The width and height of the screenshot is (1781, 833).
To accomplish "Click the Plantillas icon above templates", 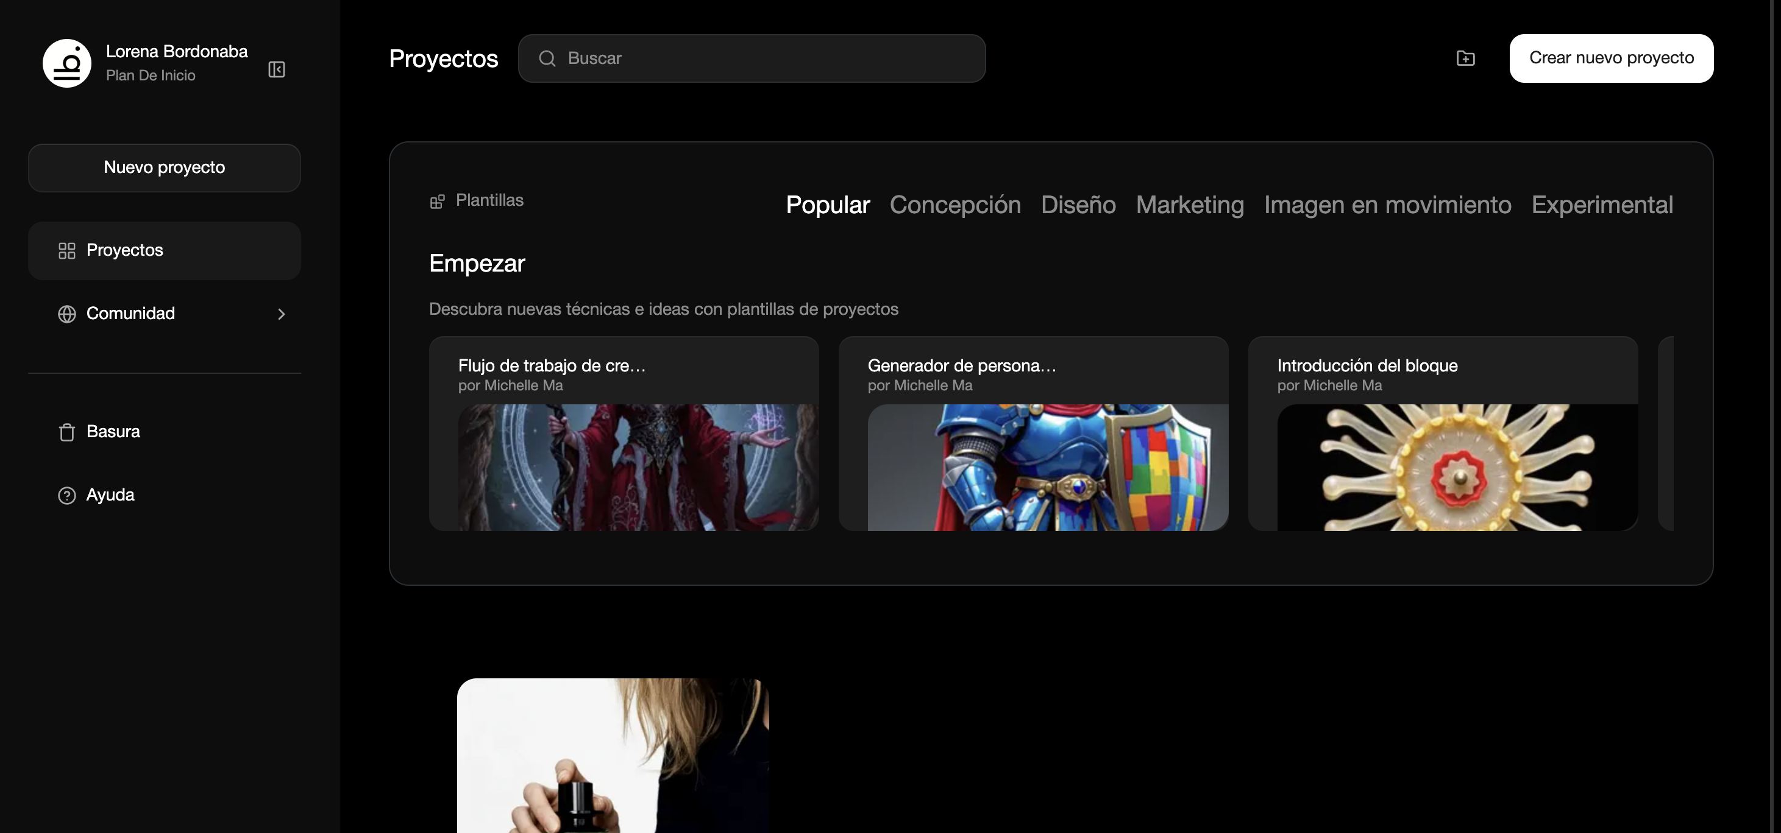I will (438, 201).
